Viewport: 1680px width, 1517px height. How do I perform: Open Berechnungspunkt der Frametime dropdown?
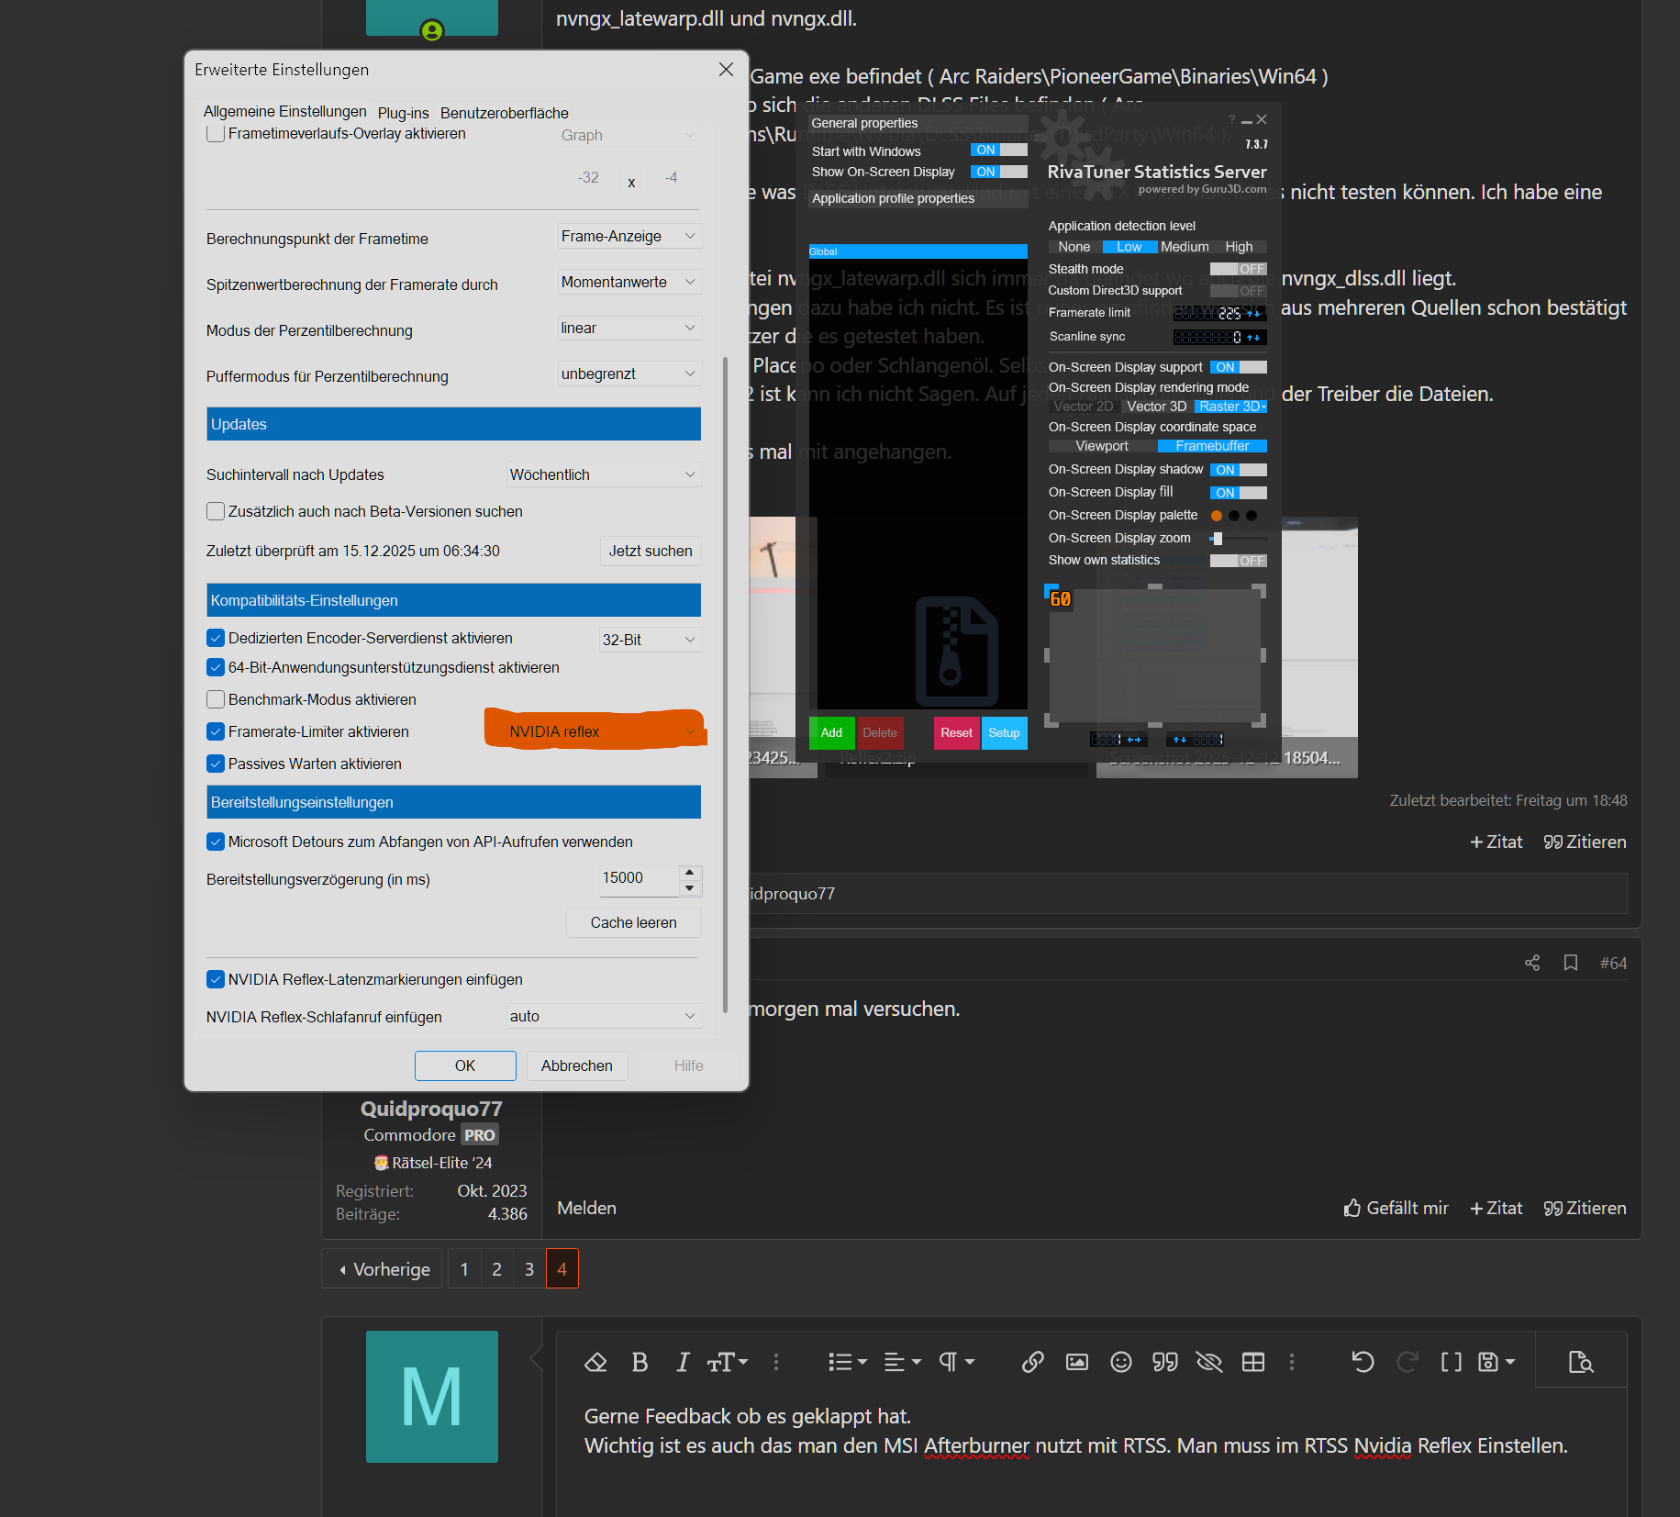click(629, 237)
